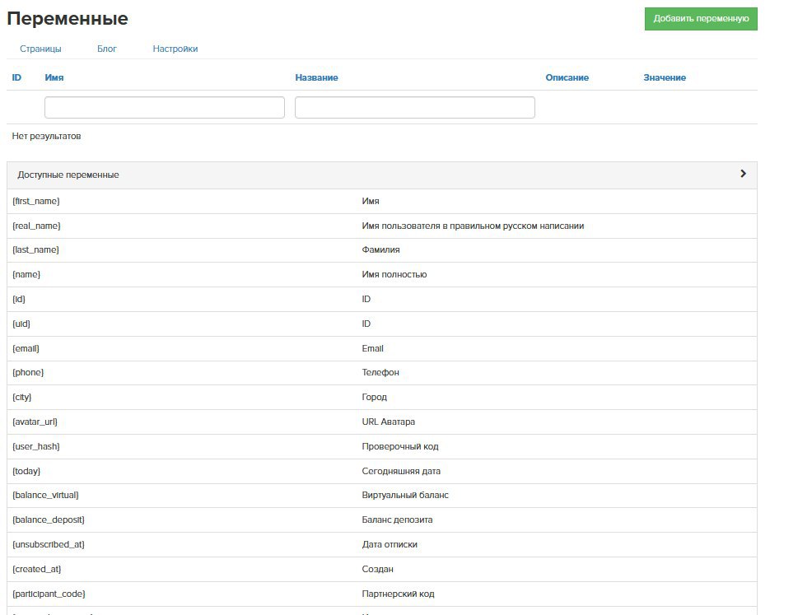Select the {balance_deposit} variable text

49,519
